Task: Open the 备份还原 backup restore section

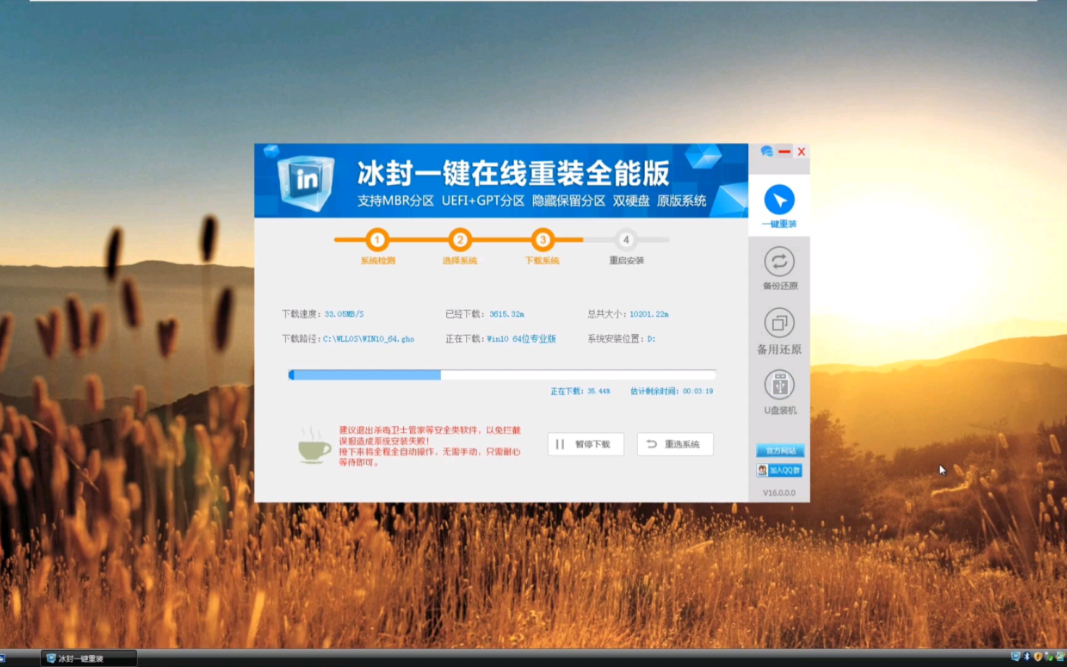Action: [779, 268]
